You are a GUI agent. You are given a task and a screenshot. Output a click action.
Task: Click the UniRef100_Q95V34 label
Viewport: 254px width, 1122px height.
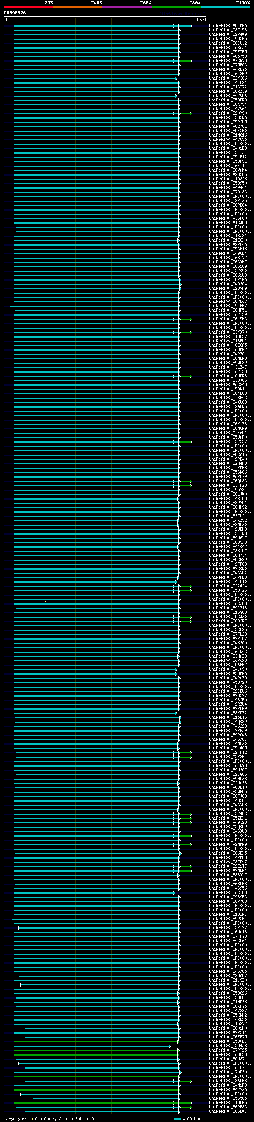pyautogui.click(x=228, y=490)
